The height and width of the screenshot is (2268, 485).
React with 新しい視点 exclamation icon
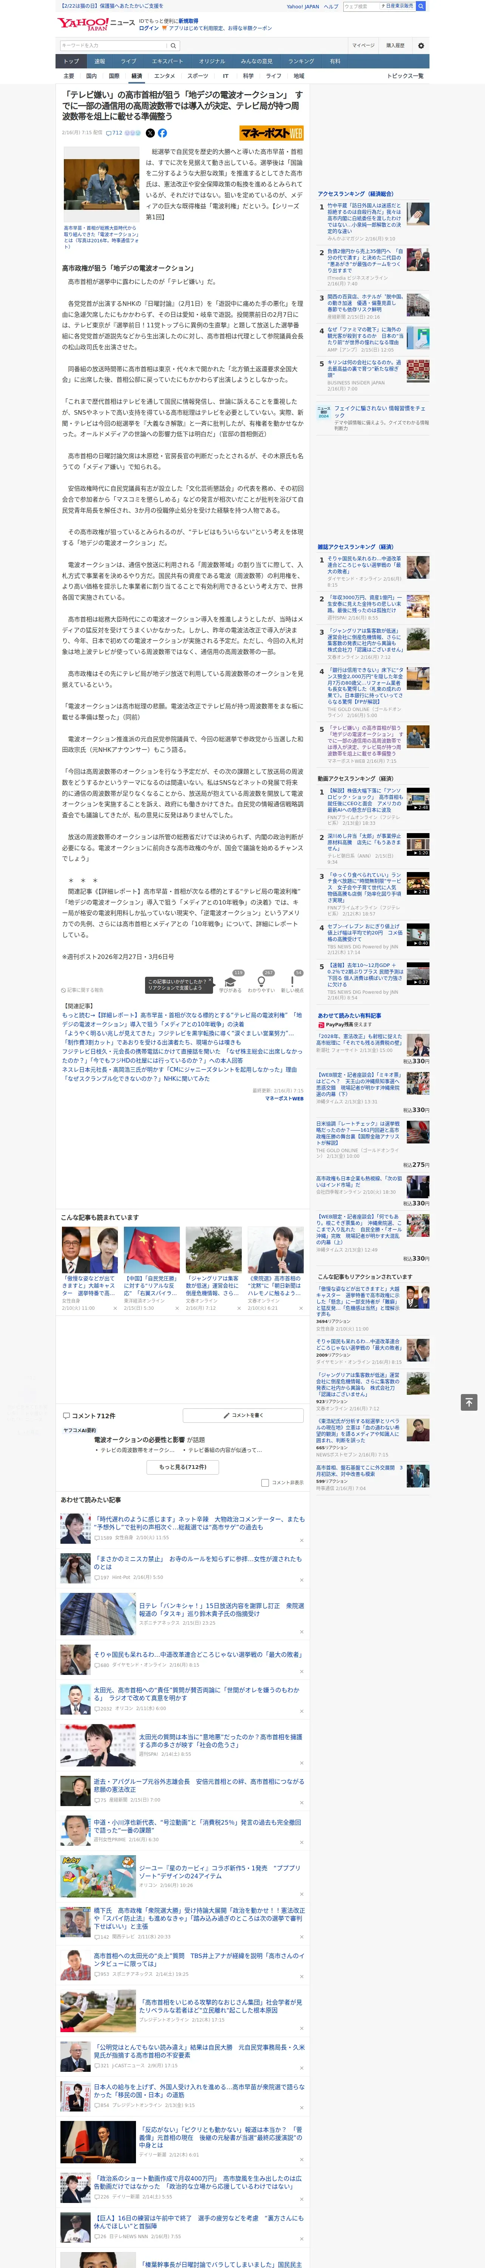click(292, 981)
